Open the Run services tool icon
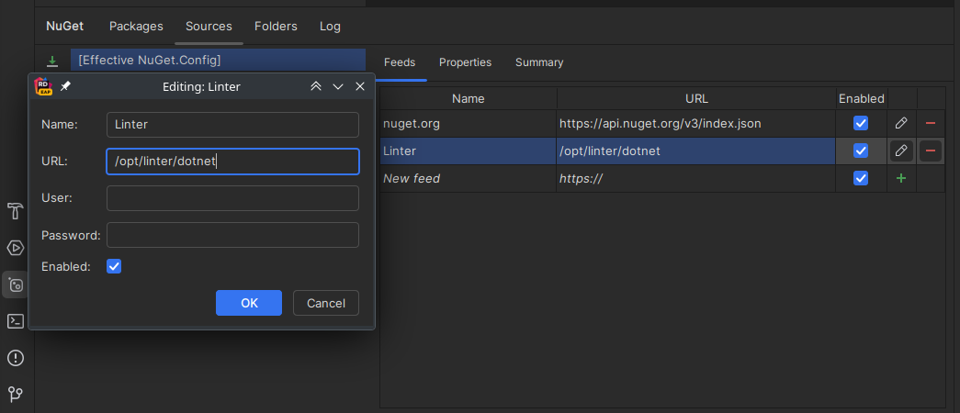The height and width of the screenshot is (413, 960). (x=16, y=248)
